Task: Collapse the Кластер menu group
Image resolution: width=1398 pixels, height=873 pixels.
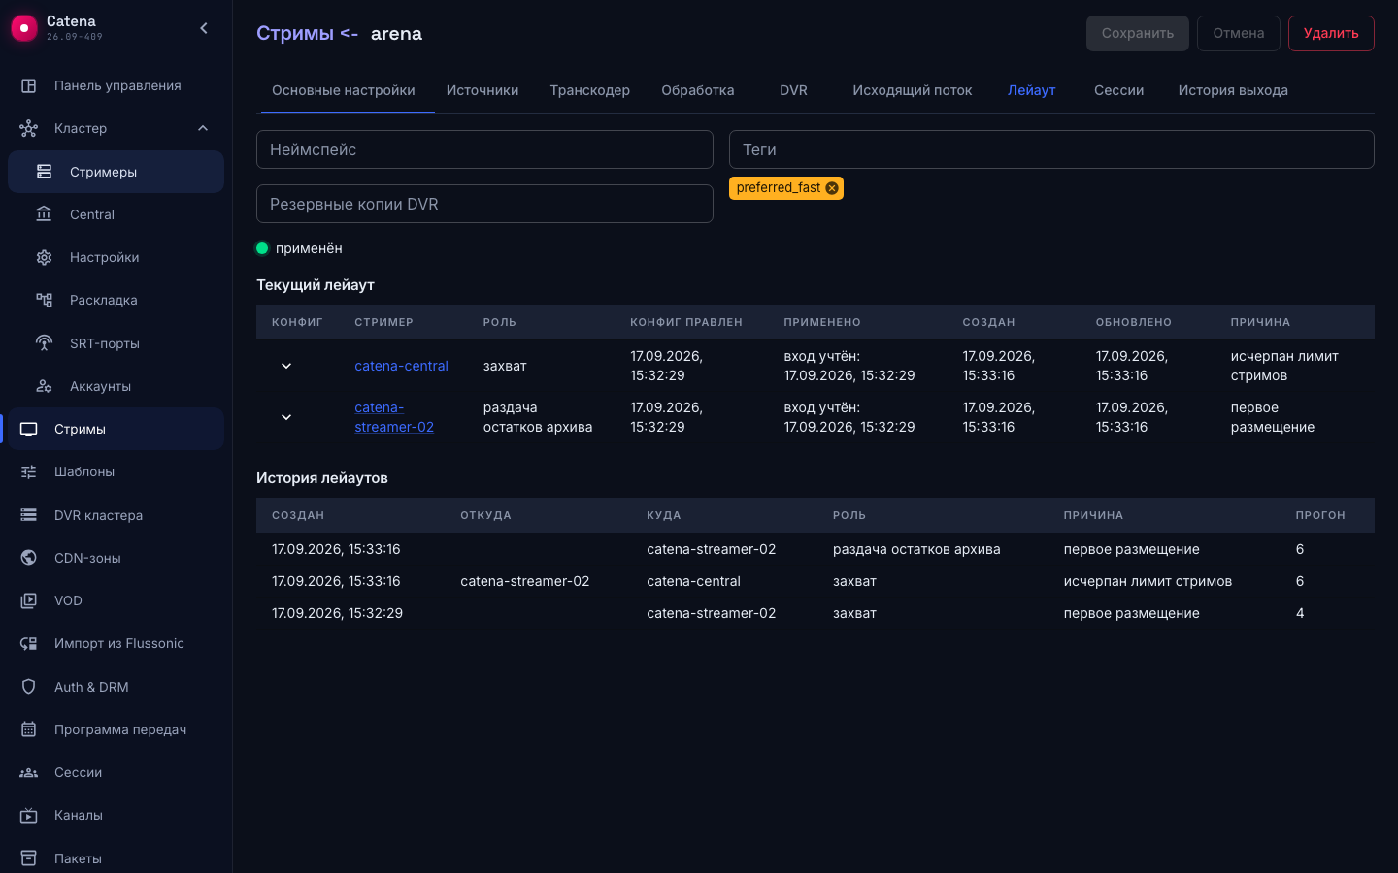Action: [x=203, y=128]
